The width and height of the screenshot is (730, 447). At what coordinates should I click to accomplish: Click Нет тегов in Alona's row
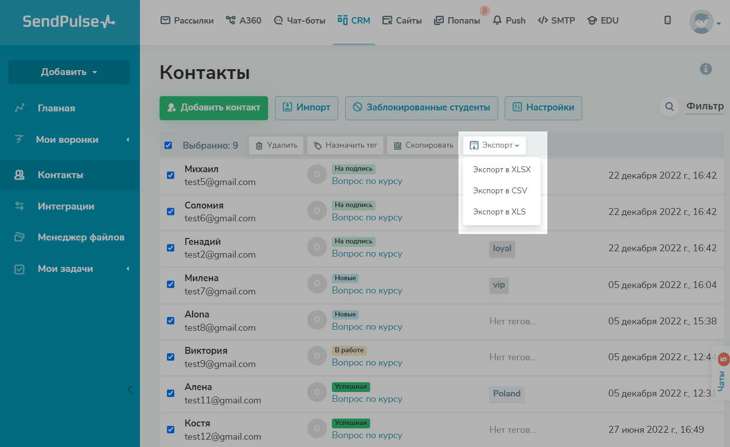tap(513, 321)
